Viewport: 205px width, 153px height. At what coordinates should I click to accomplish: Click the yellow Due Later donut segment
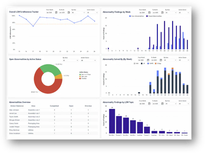click(x=59, y=77)
